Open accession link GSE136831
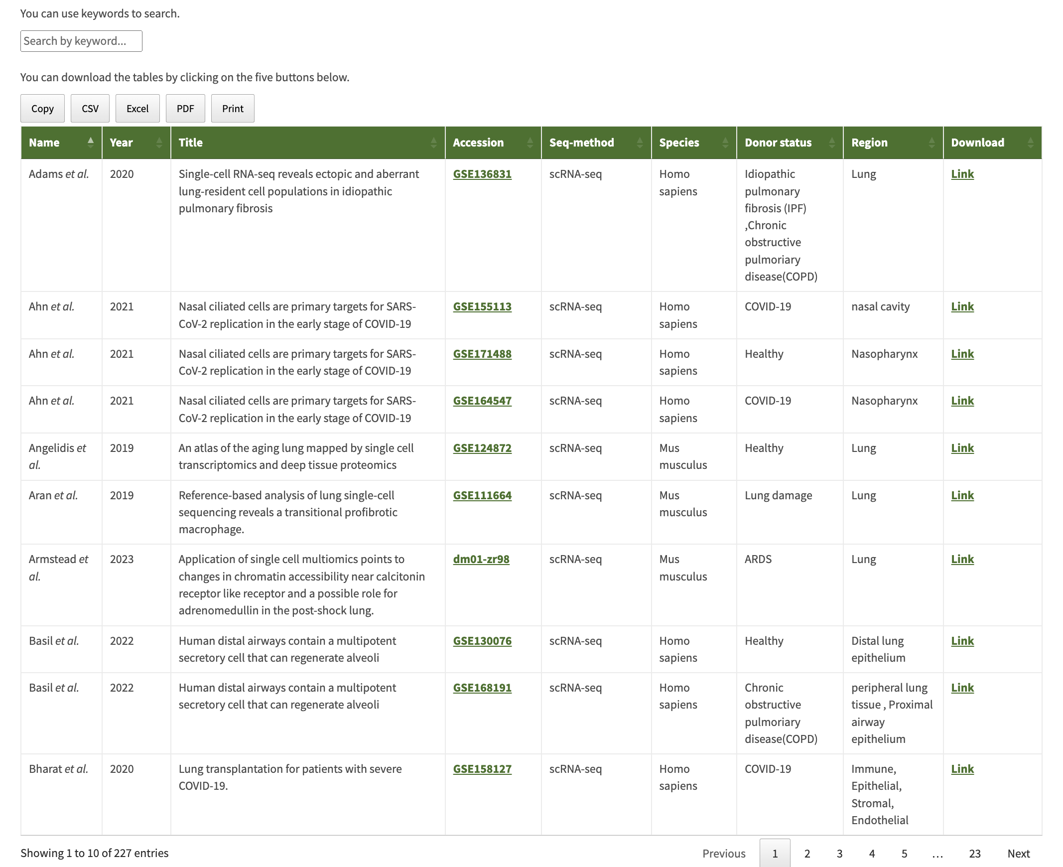This screenshot has width=1063, height=867. (482, 174)
